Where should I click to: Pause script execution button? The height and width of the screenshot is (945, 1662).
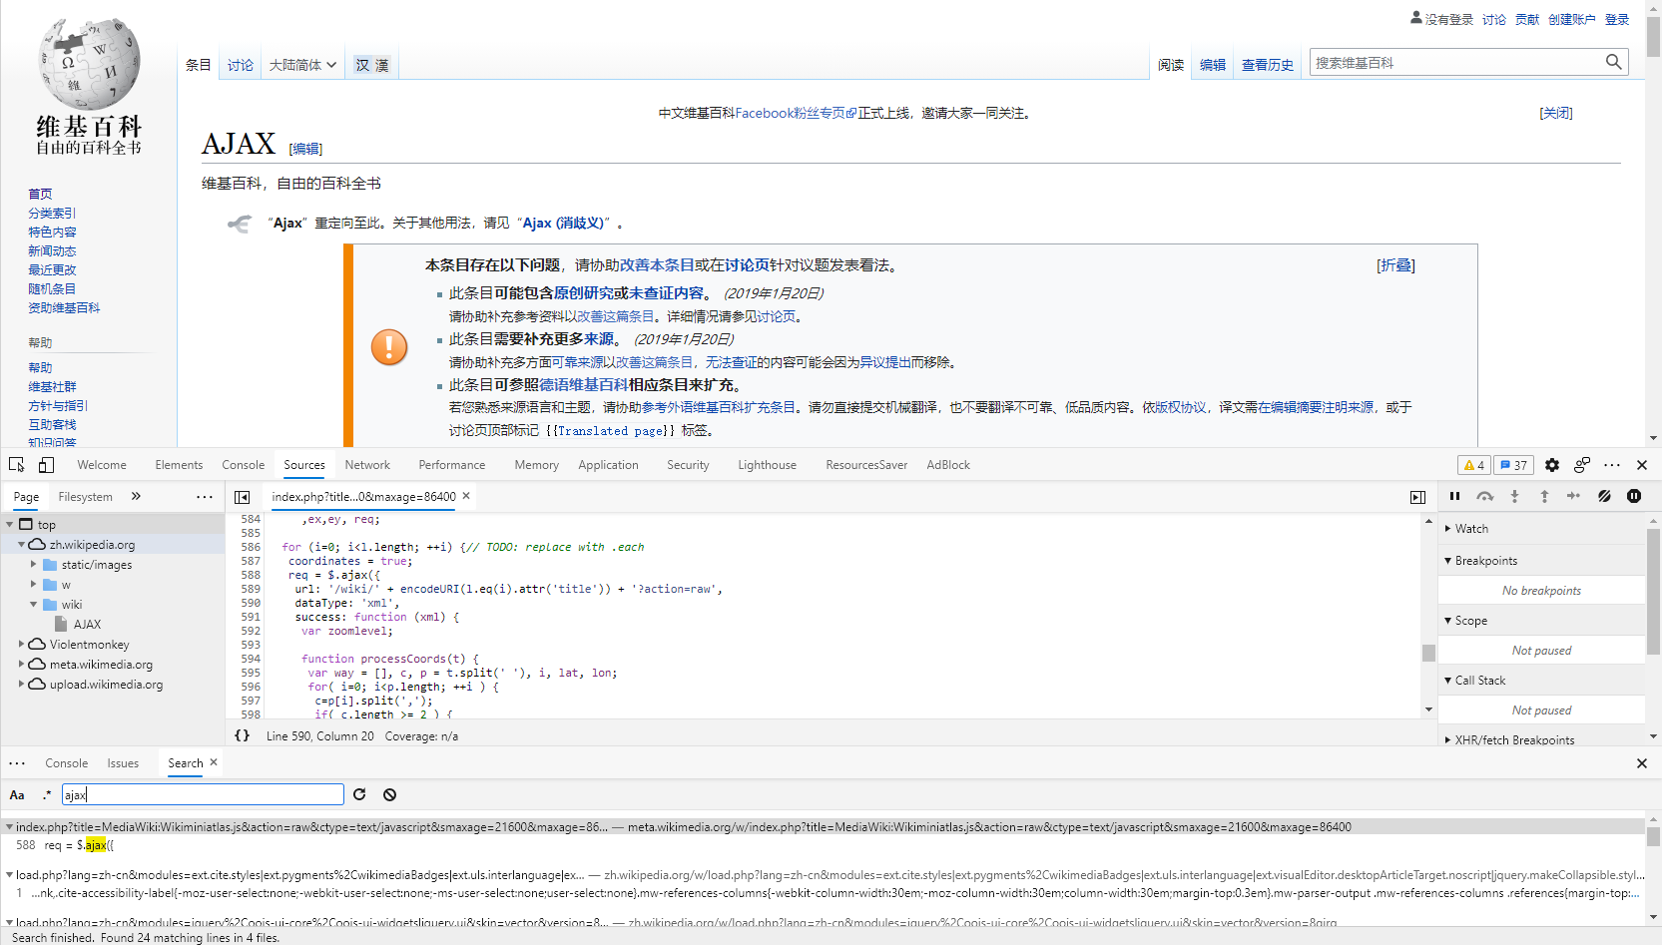coord(1454,496)
